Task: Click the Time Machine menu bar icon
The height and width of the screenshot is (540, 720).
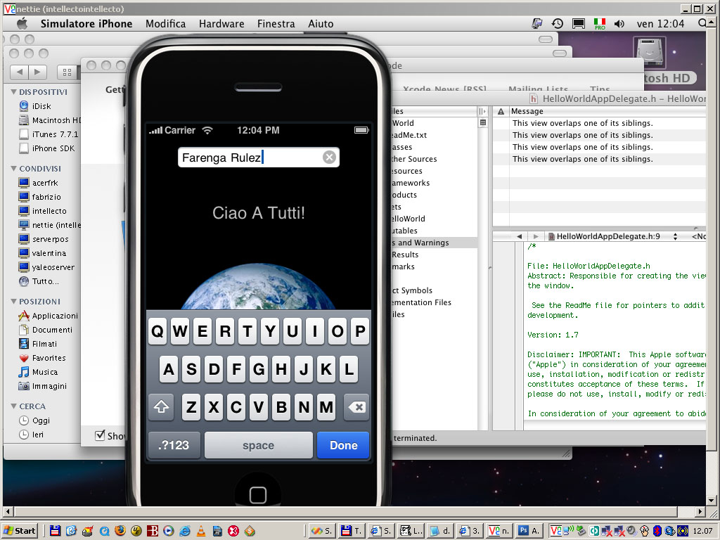Action: tap(558, 23)
